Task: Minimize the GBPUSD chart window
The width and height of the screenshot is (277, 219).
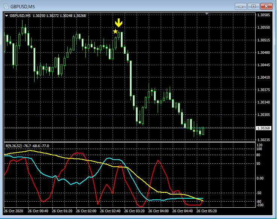Action: (x=240, y=6)
